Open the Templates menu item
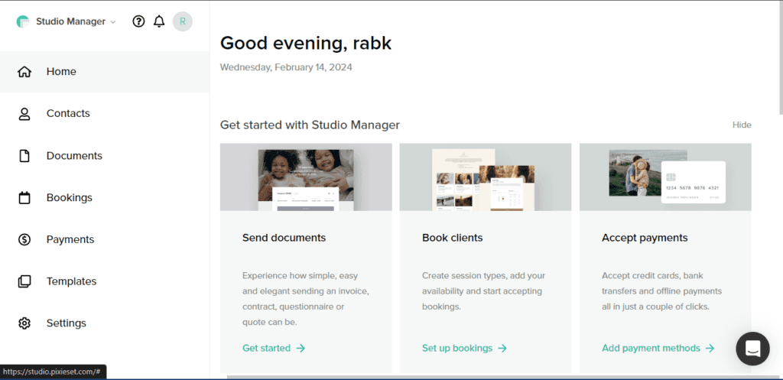This screenshot has width=783, height=380. click(71, 281)
